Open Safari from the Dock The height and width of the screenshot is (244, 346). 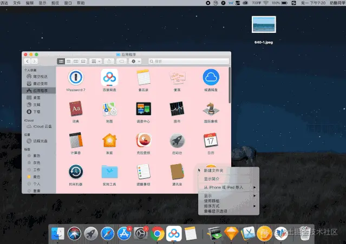[x=107, y=233]
